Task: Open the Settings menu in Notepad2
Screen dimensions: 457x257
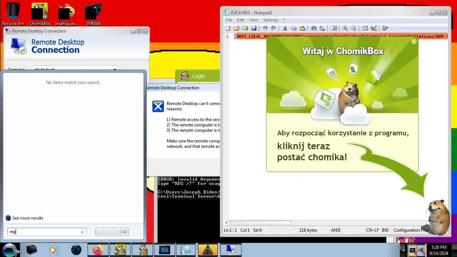Action: [x=271, y=20]
